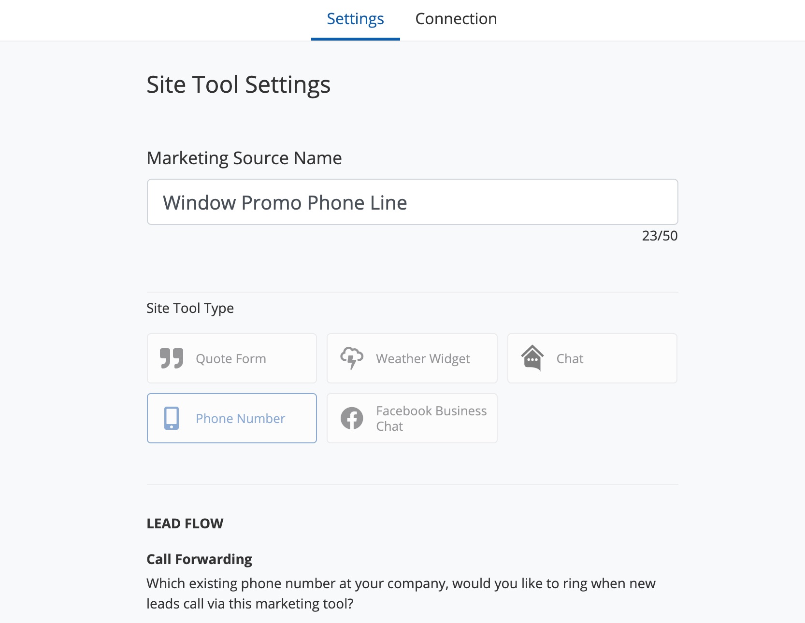Click the quotation marks icon for Quote Form
Image resolution: width=805 pixels, height=623 pixels.
point(172,358)
